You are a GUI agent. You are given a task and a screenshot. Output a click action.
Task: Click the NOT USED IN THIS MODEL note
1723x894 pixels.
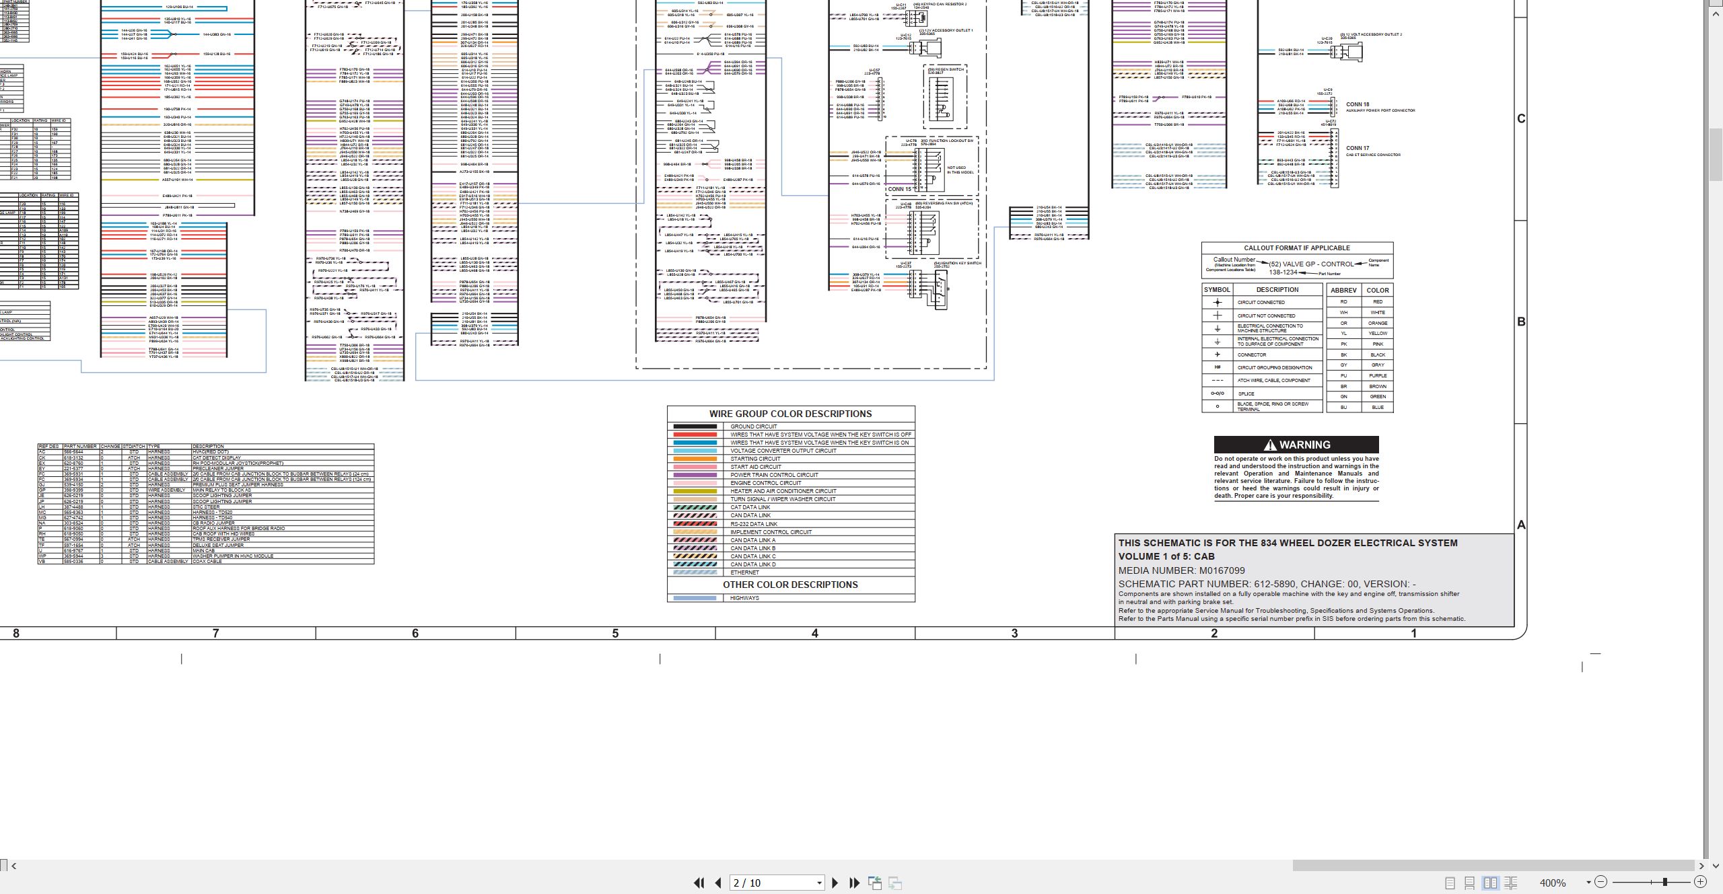[x=960, y=170]
